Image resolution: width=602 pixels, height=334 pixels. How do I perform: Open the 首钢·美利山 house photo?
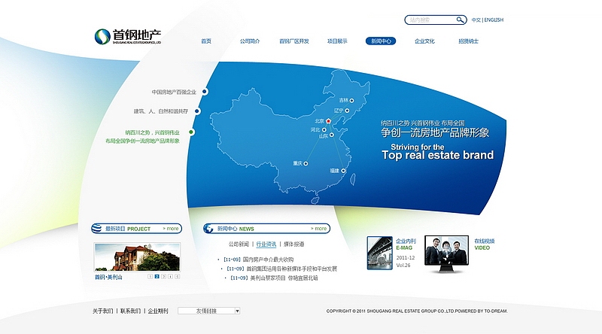(x=137, y=257)
